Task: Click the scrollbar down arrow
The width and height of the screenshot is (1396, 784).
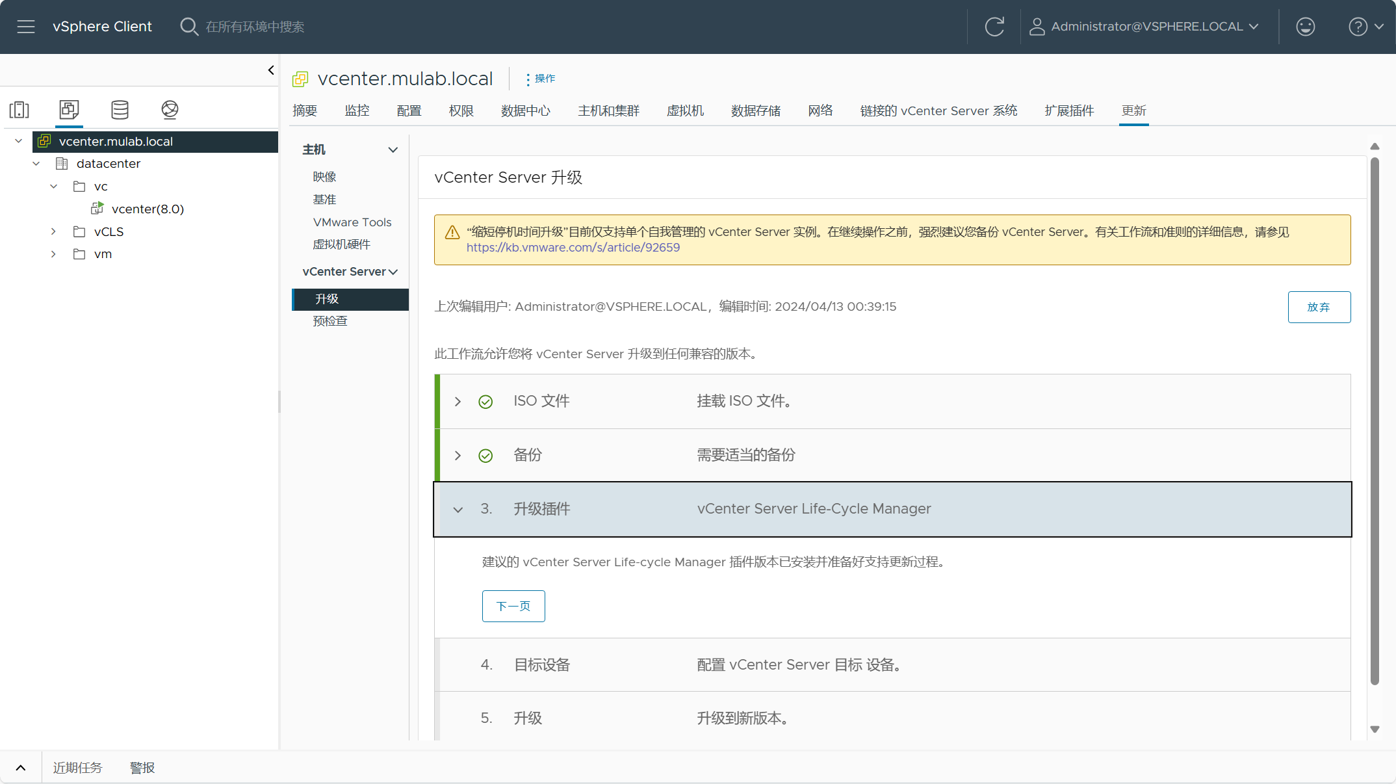Action: (1375, 729)
